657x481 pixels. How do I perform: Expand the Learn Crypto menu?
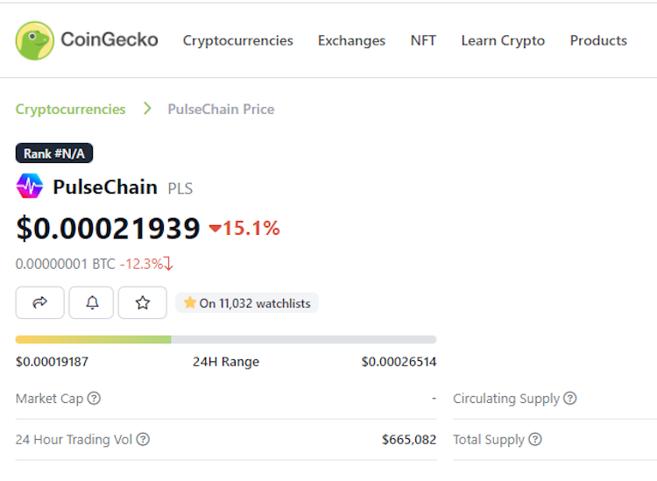pyautogui.click(x=503, y=40)
